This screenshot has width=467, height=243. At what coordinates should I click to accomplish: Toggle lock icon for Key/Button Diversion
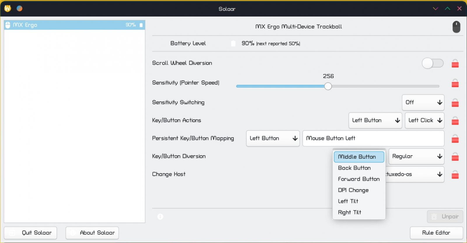tap(455, 157)
